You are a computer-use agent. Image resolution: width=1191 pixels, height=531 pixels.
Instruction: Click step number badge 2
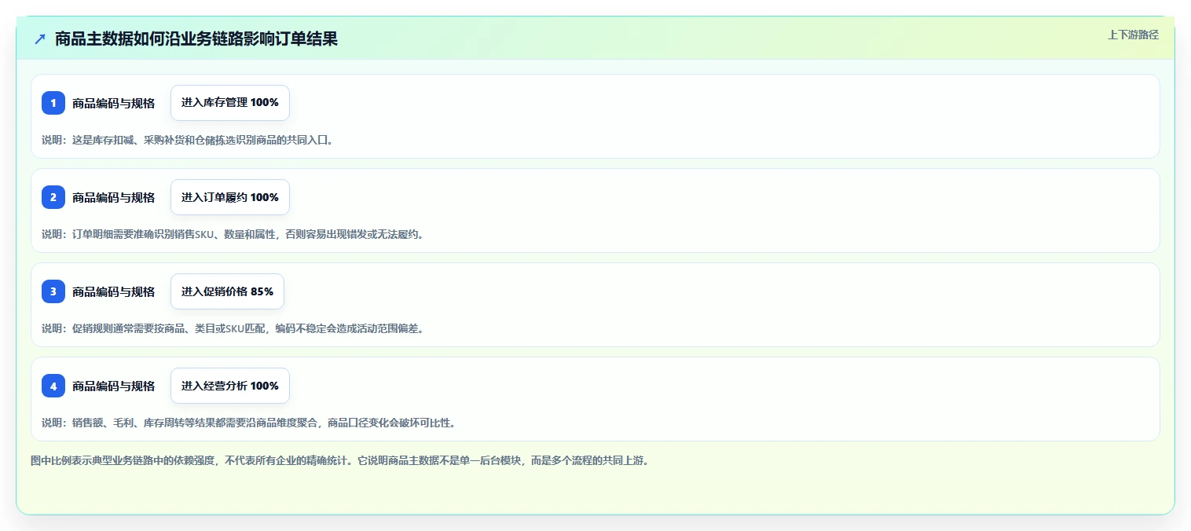(x=53, y=197)
